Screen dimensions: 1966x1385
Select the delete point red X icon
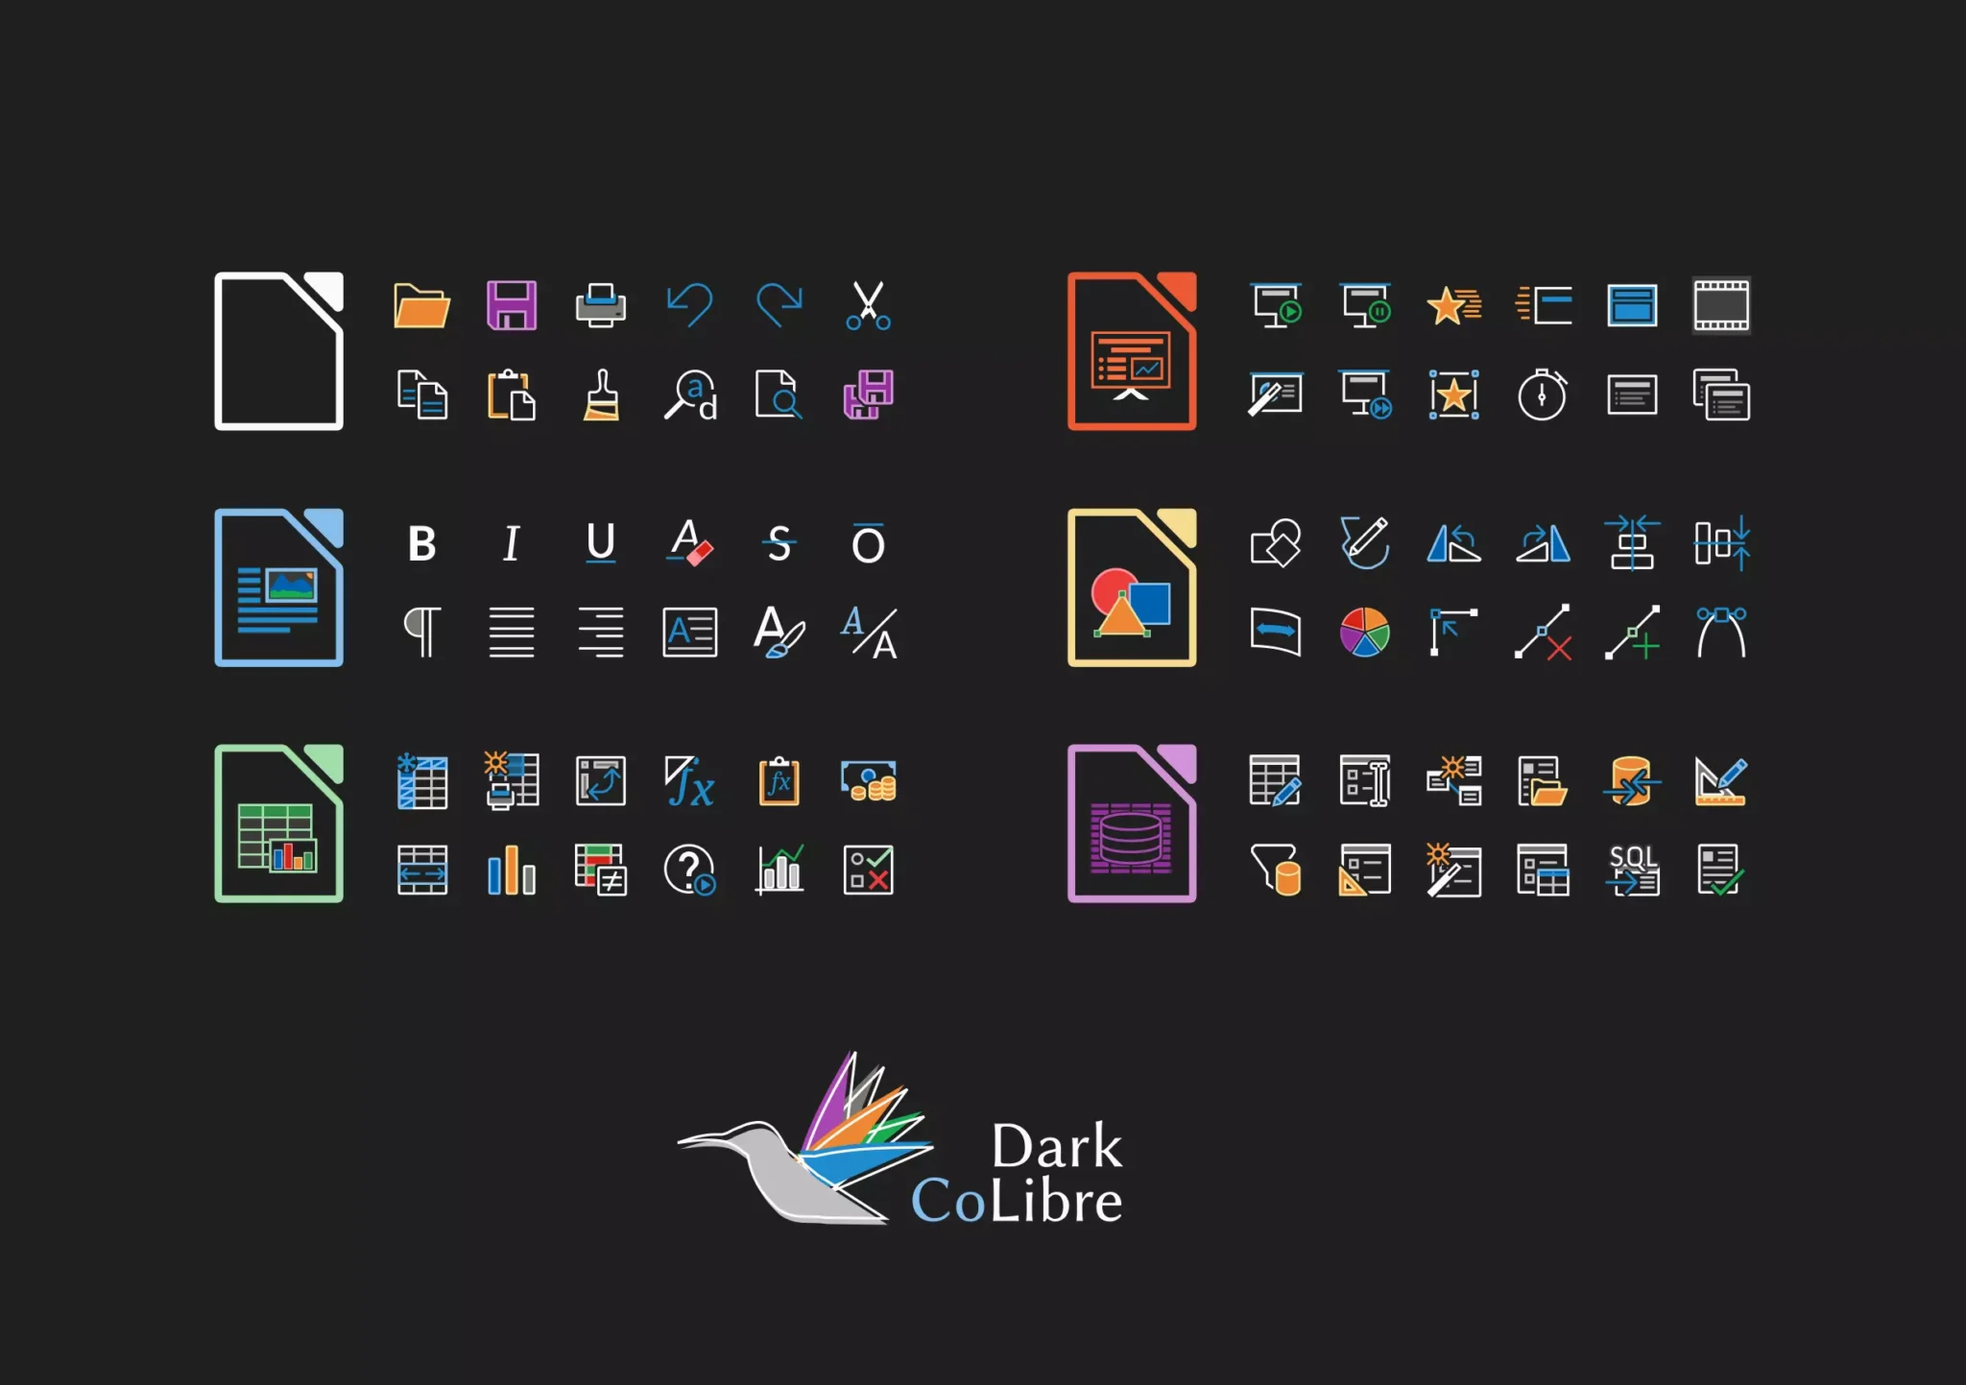1543,633
